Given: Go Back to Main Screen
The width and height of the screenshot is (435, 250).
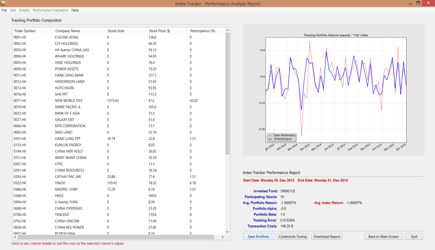Looking at the screenshot, I should click(x=383, y=237).
